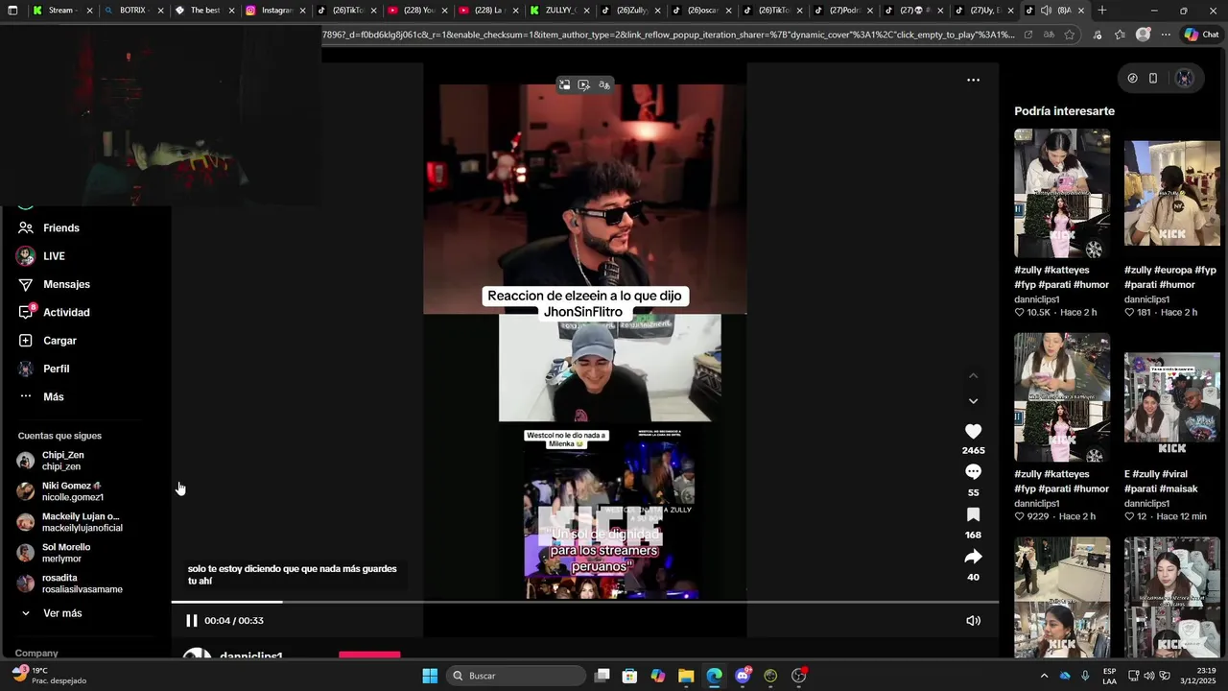Image resolution: width=1228 pixels, height=691 pixels.
Task: Open rosadita followed account
Action: tap(67, 584)
